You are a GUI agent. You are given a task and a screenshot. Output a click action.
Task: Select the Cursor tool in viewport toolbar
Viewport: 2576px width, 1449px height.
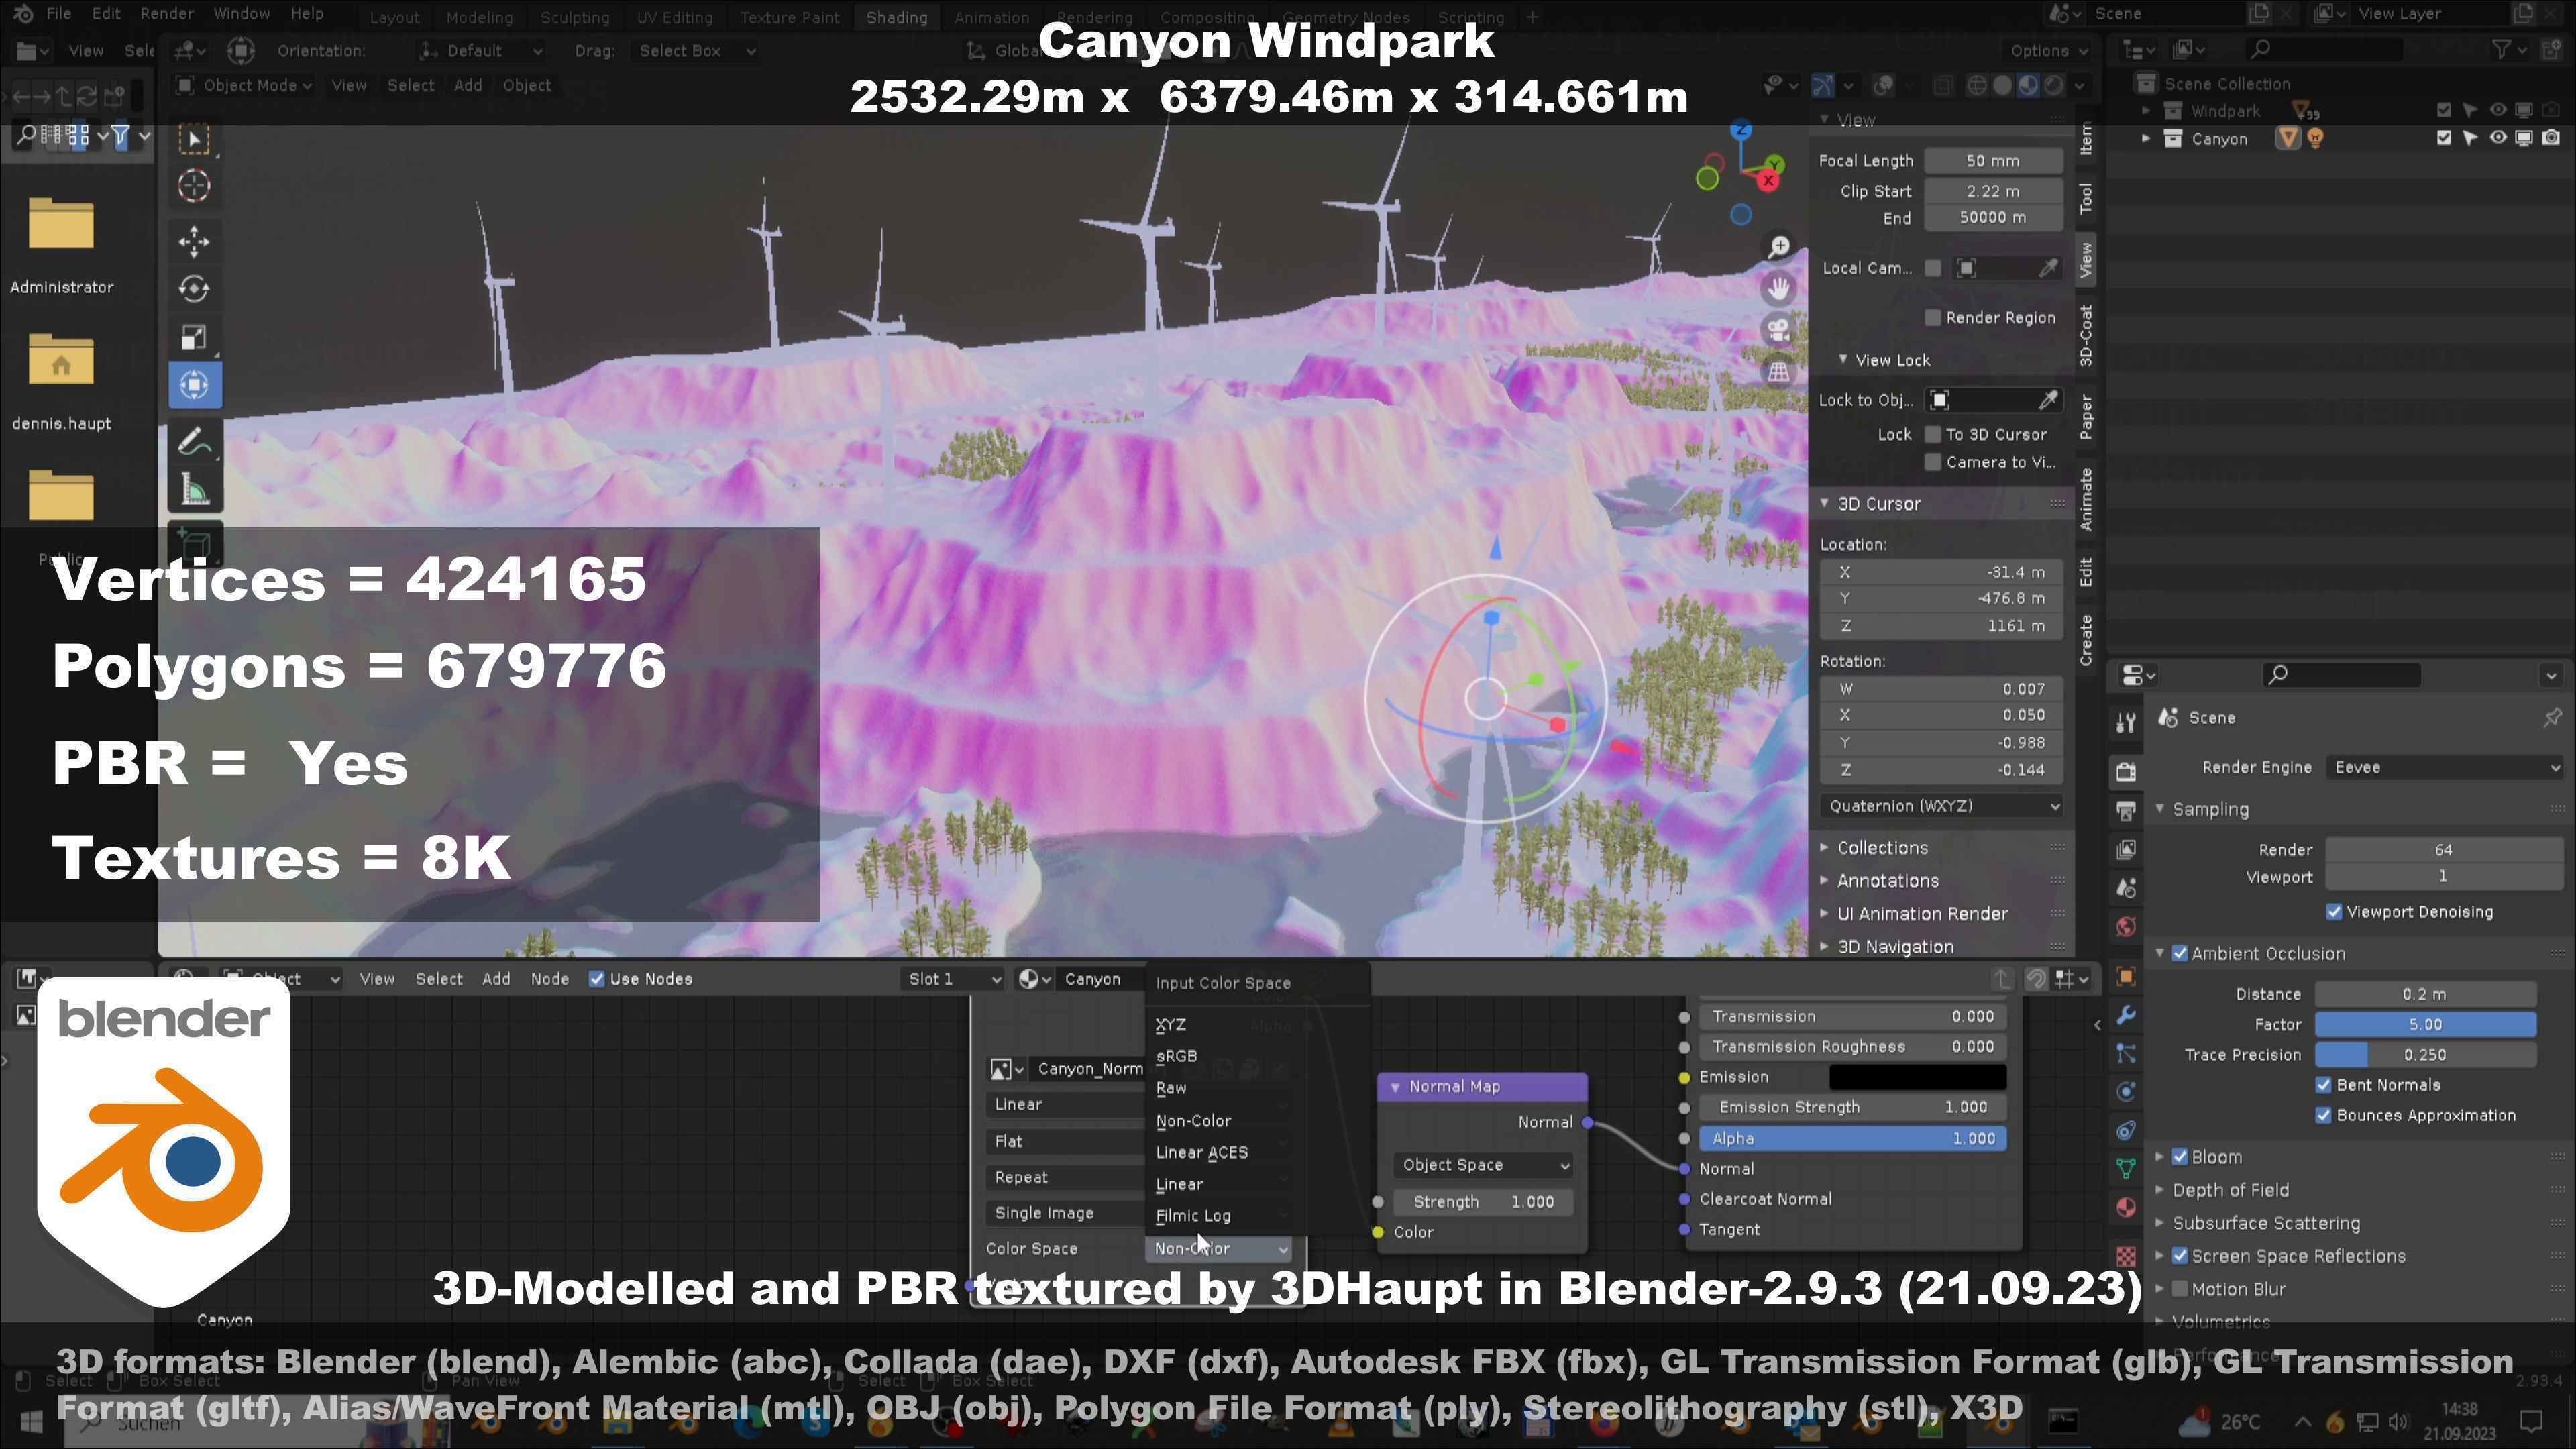pos(194,186)
